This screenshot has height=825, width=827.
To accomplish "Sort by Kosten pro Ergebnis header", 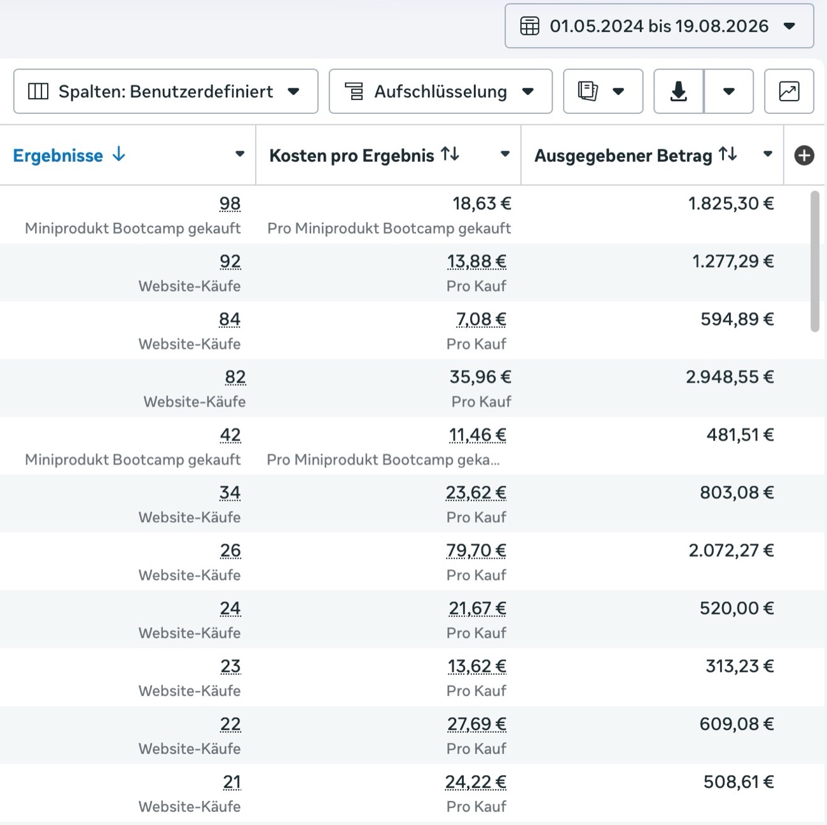I will coord(352,155).
